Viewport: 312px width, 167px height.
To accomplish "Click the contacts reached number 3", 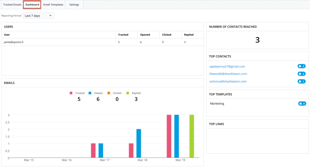I will pos(257,40).
